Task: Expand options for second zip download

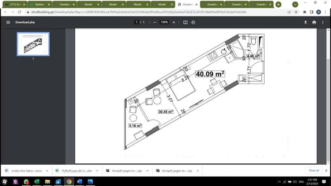Action: pos(198,170)
